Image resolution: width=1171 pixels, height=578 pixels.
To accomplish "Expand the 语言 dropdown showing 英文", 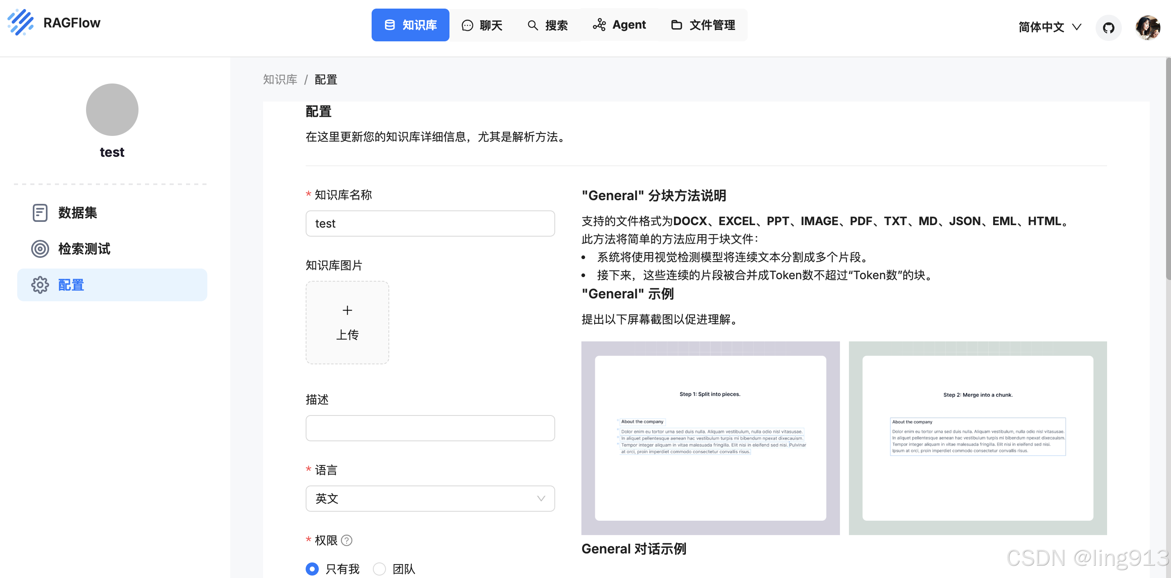I will click(430, 499).
